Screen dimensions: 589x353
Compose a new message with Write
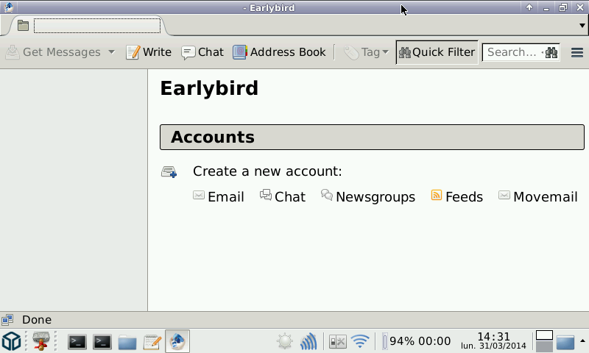[x=149, y=52]
